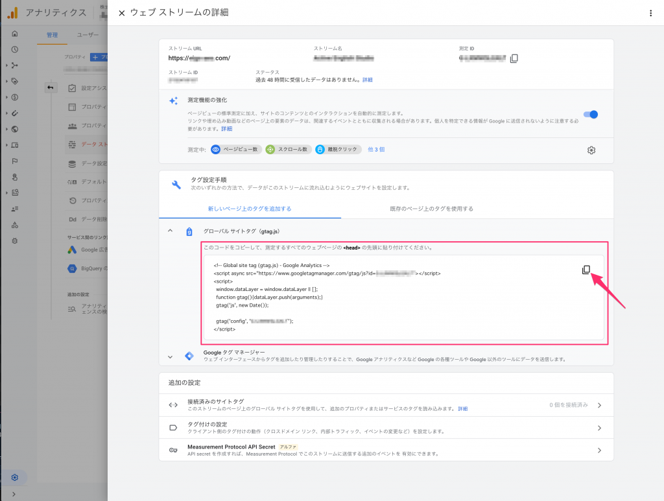
Task: Click the API secret key icon
Action: pos(173,450)
